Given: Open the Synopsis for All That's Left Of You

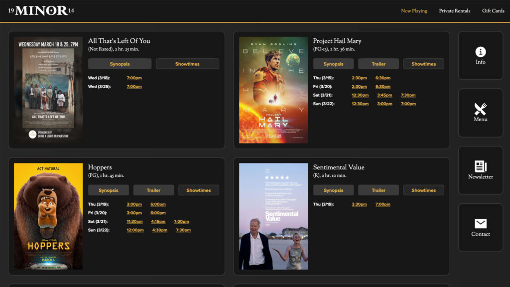Looking at the screenshot, I should (x=120, y=63).
